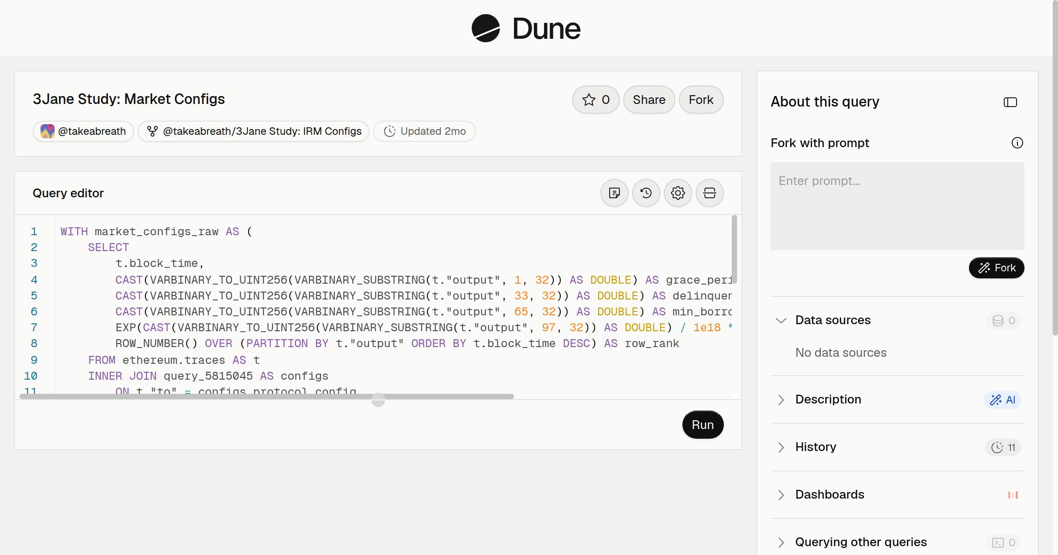
Task: Click code line 'INNER JOIN query_5815045 AS configs'
Action: coord(208,376)
